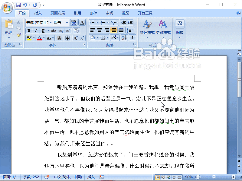
Task: Open the 更改样式 menu
Action: pyautogui.click(x=163, y=29)
